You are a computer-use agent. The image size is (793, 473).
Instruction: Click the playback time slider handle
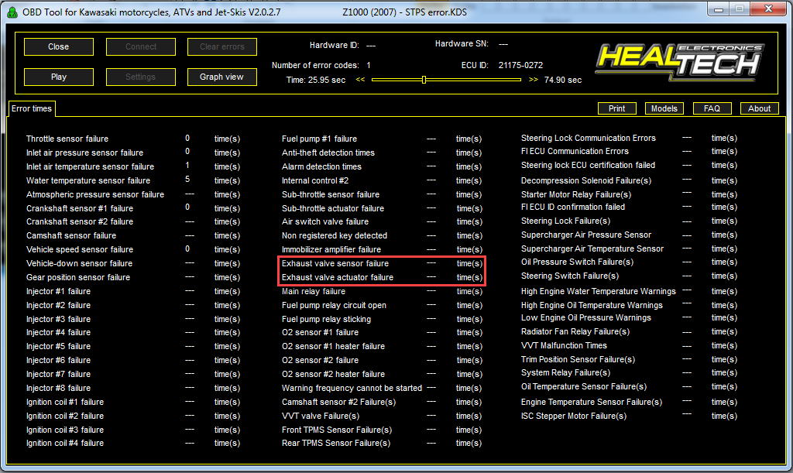424,79
